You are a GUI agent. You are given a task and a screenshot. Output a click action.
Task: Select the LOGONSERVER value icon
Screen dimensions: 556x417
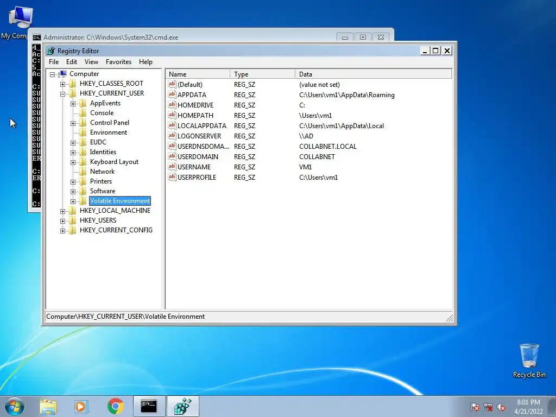(172, 135)
